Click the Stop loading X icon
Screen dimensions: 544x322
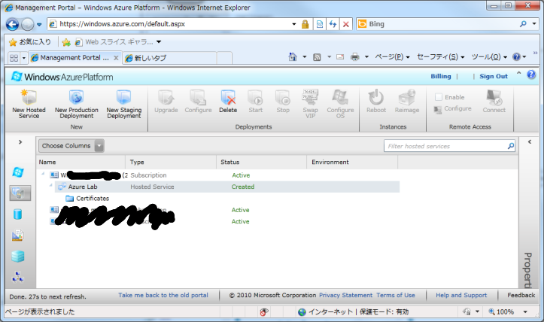click(x=346, y=24)
